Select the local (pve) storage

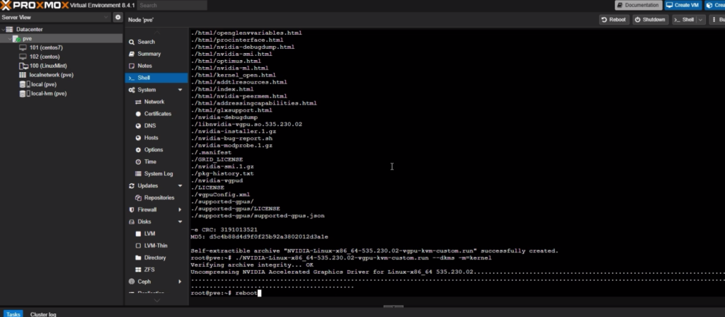(43, 84)
